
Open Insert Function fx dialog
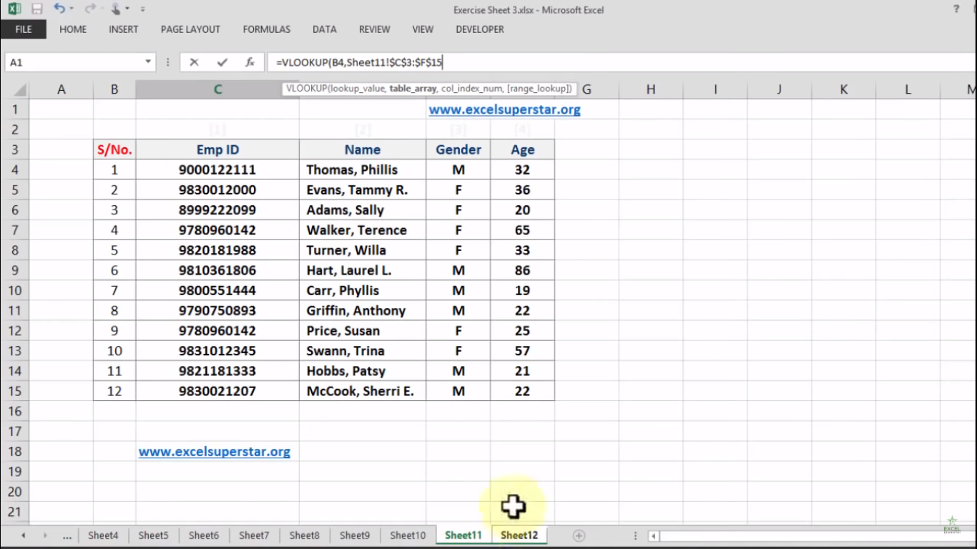pos(250,62)
